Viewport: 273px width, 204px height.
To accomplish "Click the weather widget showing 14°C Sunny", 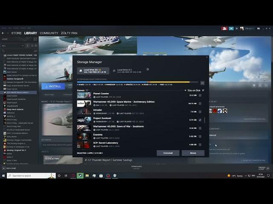I will [235, 176].
